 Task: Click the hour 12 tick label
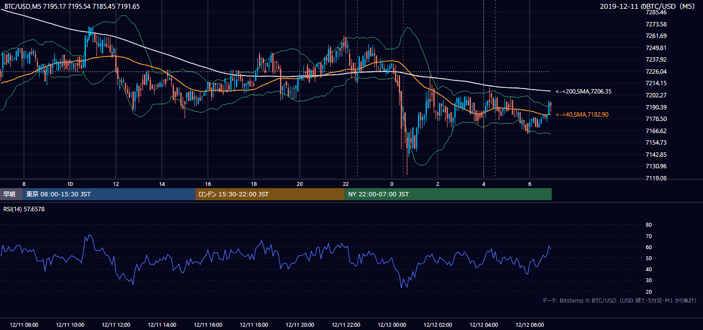tap(116, 184)
